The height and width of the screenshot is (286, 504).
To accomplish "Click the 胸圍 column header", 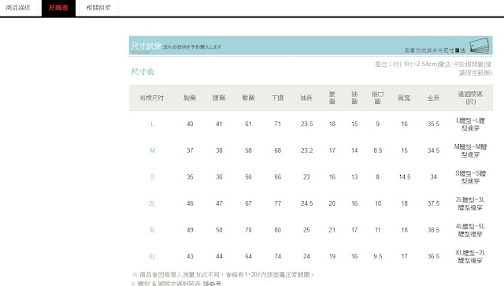I will tap(190, 98).
